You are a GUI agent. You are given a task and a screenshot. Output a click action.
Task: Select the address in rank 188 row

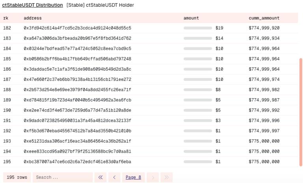pyautogui.click(x=77, y=90)
